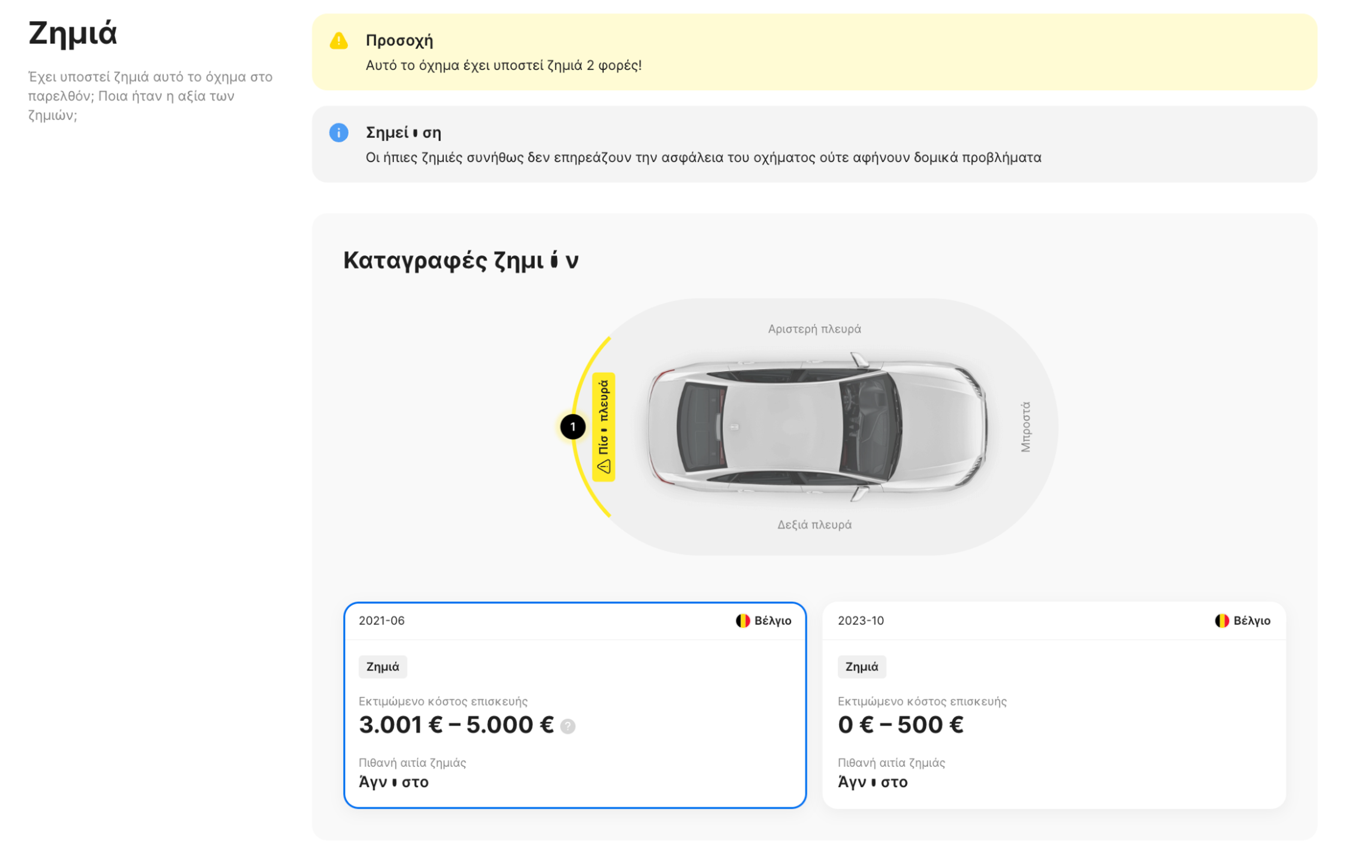Image resolution: width=1347 pixels, height=860 pixels.
Task: Click the Δεξιά πλευρά label
Action: click(x=814, y=525)
